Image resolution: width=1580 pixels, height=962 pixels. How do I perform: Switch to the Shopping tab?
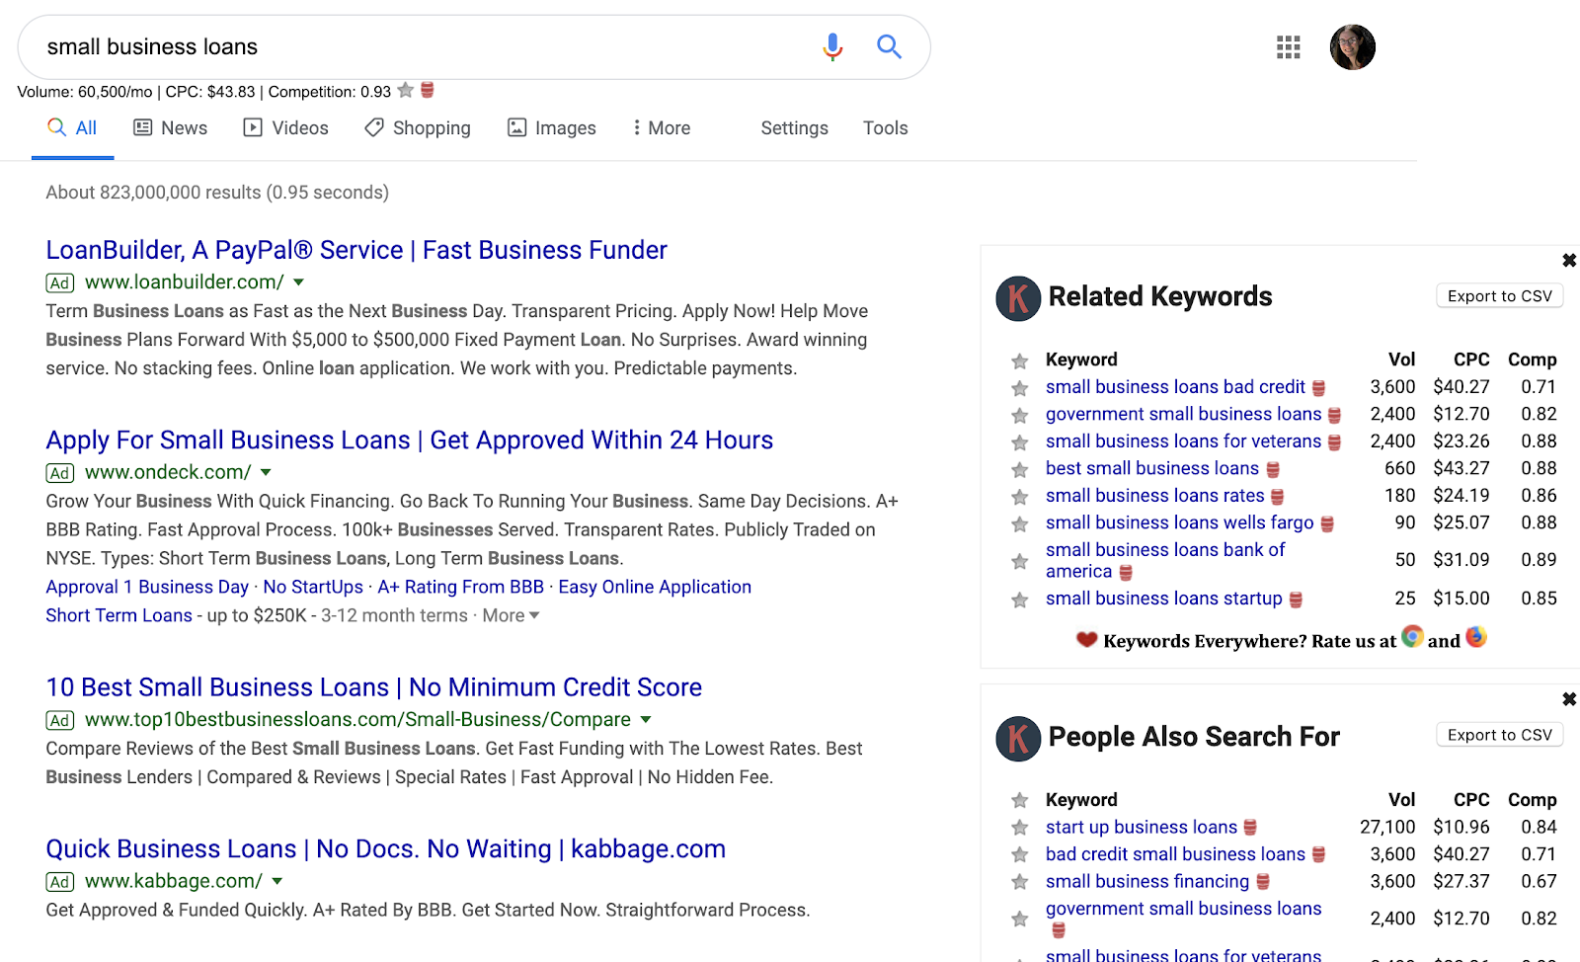[418, 128]
